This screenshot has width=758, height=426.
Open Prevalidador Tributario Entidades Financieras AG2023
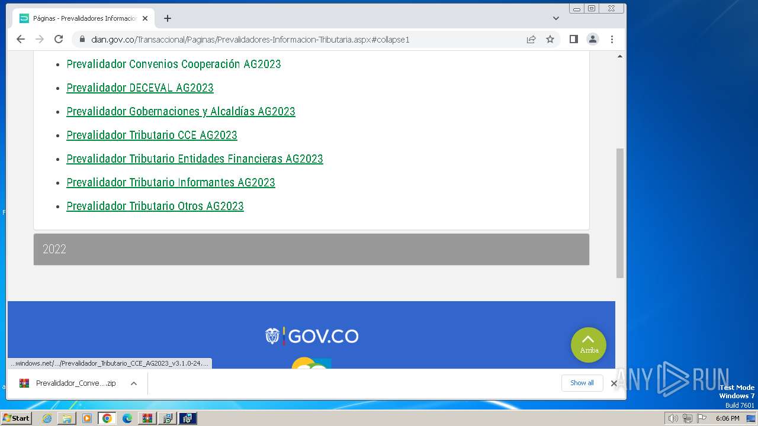[195, 159]
